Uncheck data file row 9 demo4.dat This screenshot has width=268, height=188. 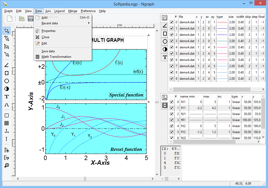point(171,78)
